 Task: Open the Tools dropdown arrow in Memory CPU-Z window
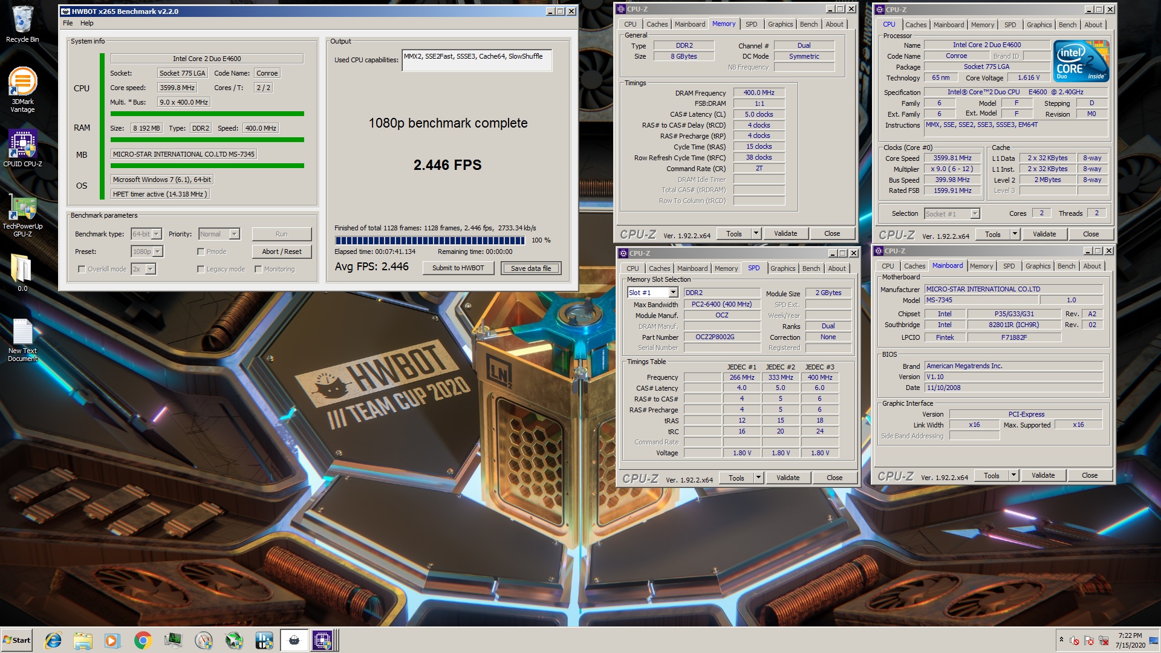click(756, 233)
